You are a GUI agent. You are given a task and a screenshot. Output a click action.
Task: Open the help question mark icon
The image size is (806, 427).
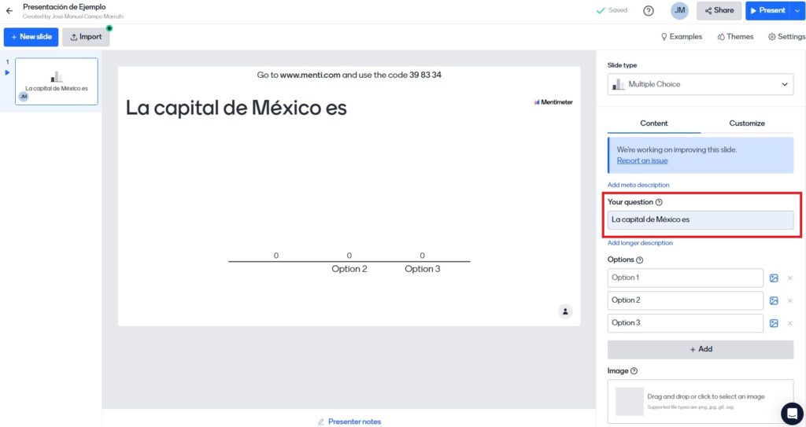648,11
